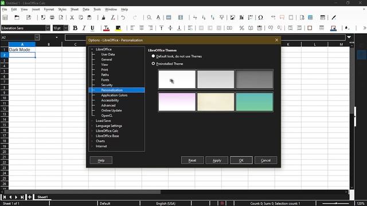367x206 pixels.
Task: Click the Special Character omega icon
Action: (260, 18)
